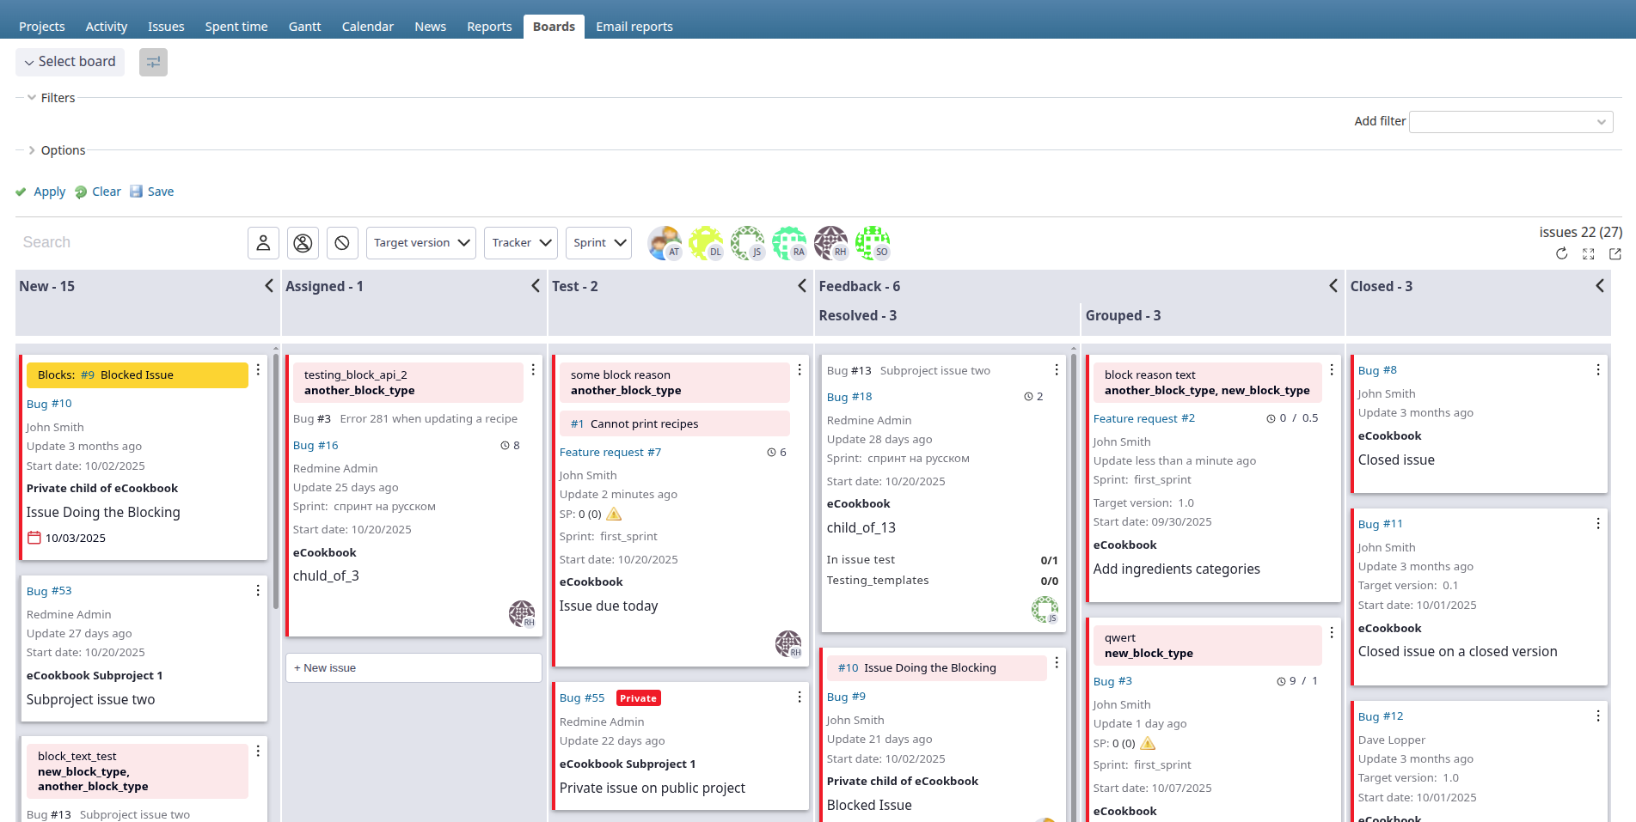Toggle the assigned to me filter

pos(263,243)
